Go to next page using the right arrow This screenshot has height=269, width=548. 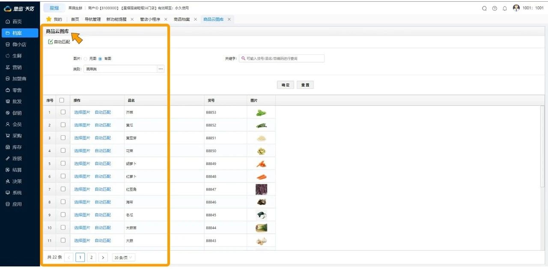[103, 257]
